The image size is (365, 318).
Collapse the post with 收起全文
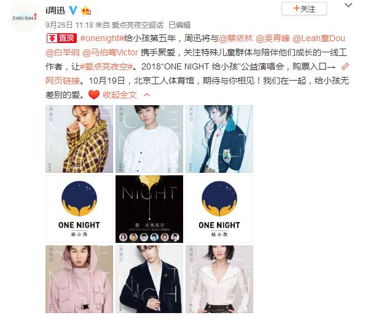click(x=120, y=95)
